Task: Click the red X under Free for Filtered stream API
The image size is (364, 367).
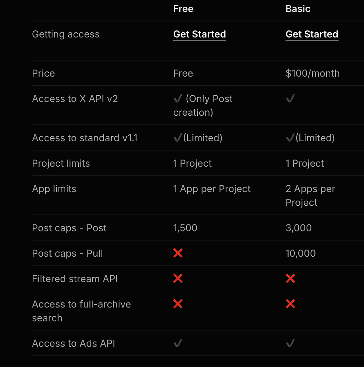Action: [178, 278]
